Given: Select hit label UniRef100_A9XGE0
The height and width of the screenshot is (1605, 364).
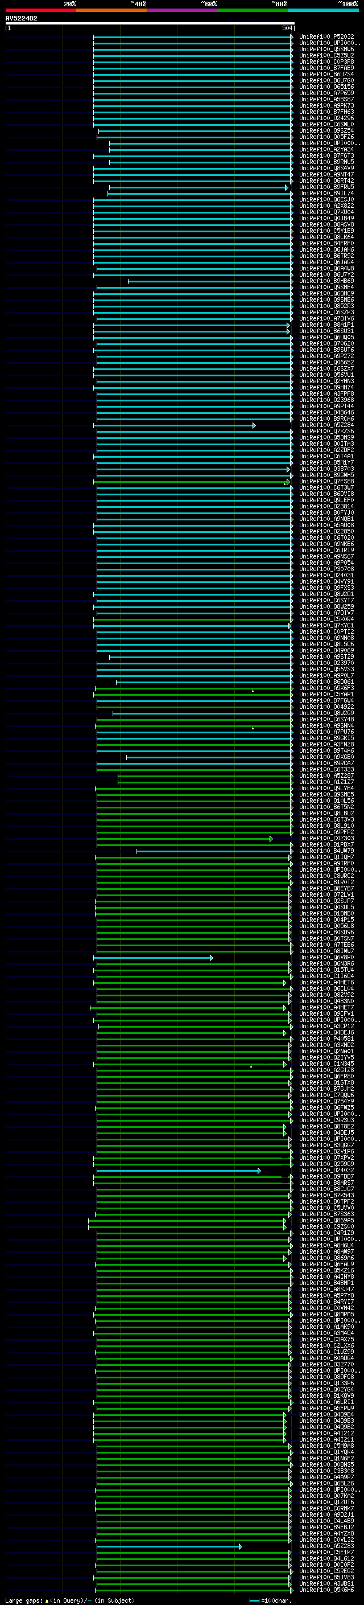Looking at the screenshot, I should [x=326, y=757].
